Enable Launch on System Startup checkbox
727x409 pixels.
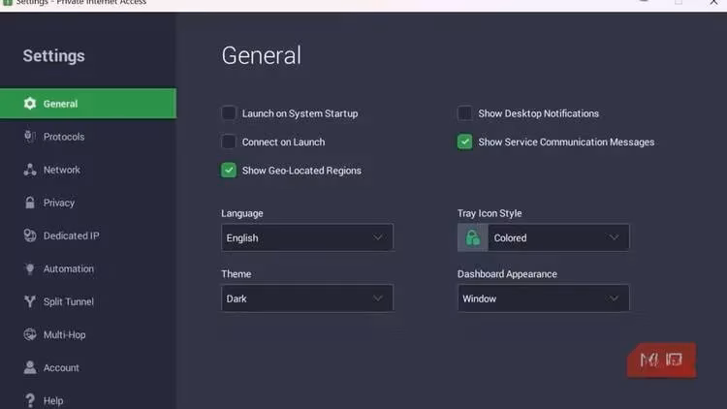click(229, 113)
